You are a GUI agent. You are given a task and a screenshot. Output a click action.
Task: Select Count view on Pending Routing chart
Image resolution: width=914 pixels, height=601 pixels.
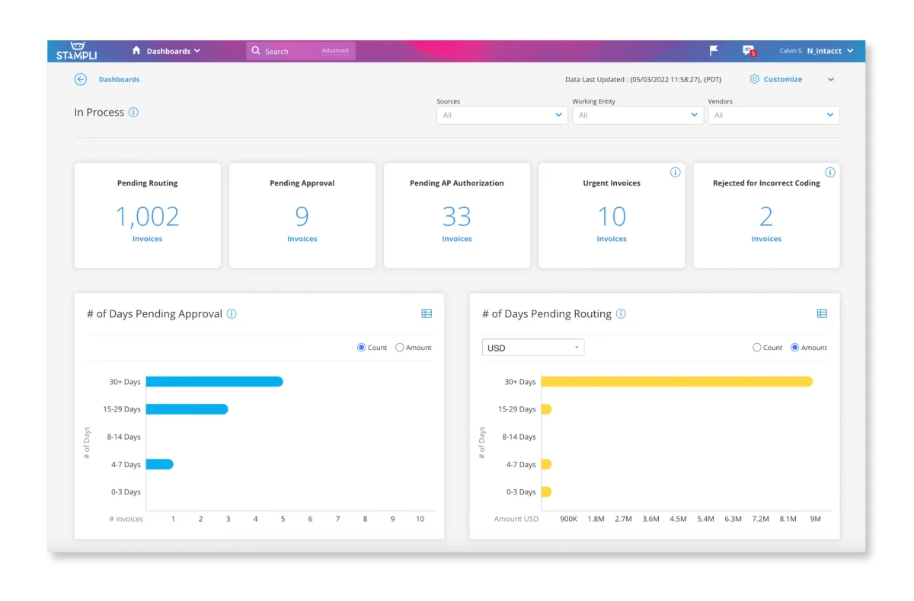coord(757,347)
